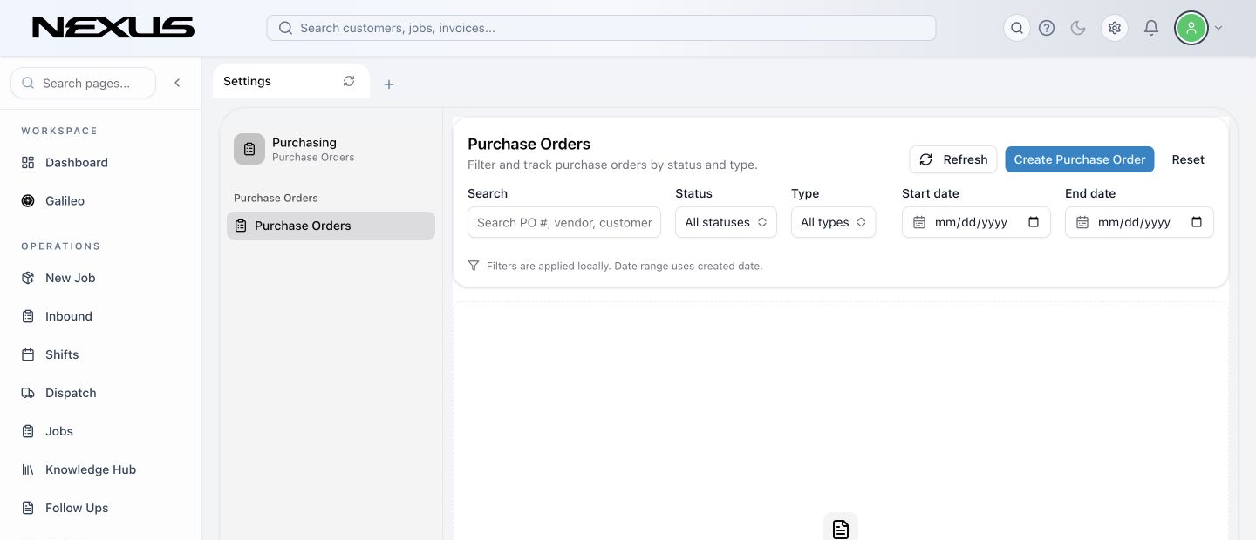Viewport: 1256px width, 540px height.
Task: Expand the user menu chevron
Action: 1218,28
